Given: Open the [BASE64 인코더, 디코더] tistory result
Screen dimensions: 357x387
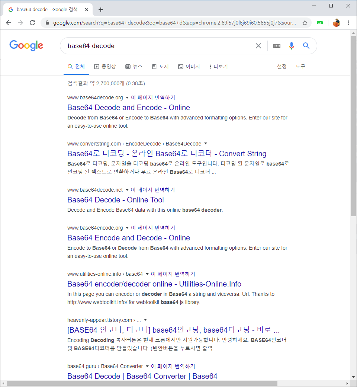Looking at the screenshot, I should coord(173,330).
